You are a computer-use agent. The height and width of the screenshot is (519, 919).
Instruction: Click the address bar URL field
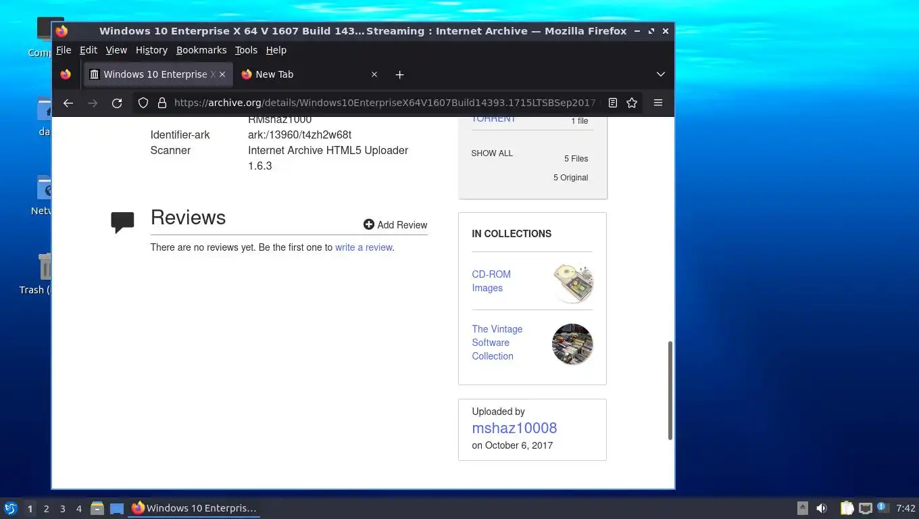[384, 103]
